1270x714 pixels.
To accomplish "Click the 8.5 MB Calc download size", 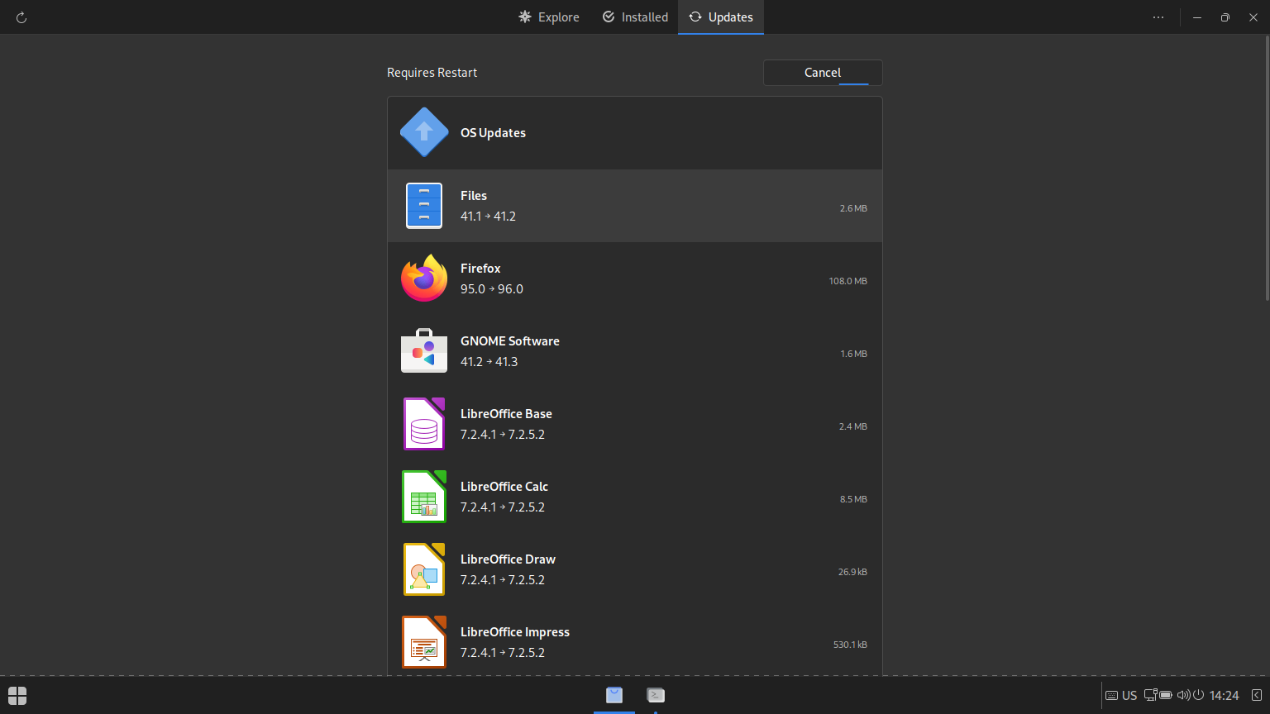I will click(853, 499).
